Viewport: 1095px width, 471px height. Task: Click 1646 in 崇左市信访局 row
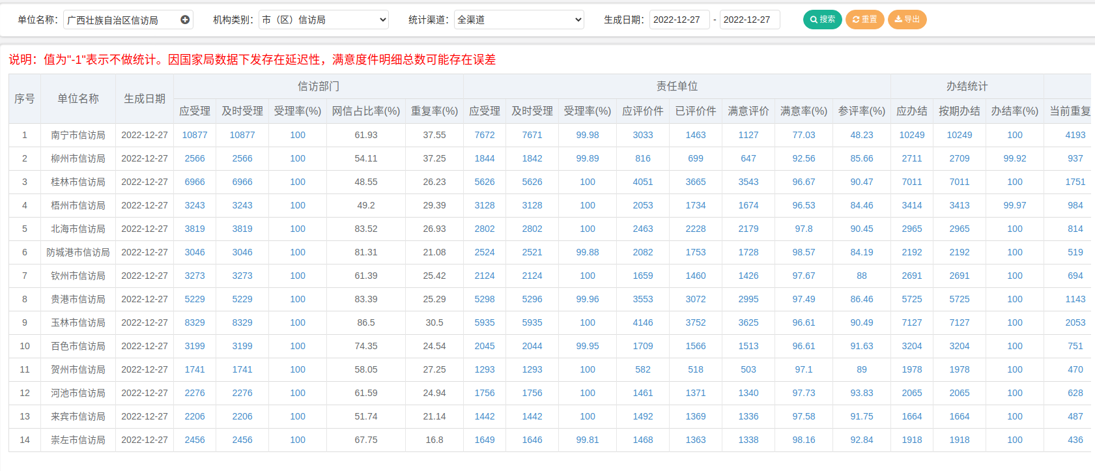click(x=532, y=440)
